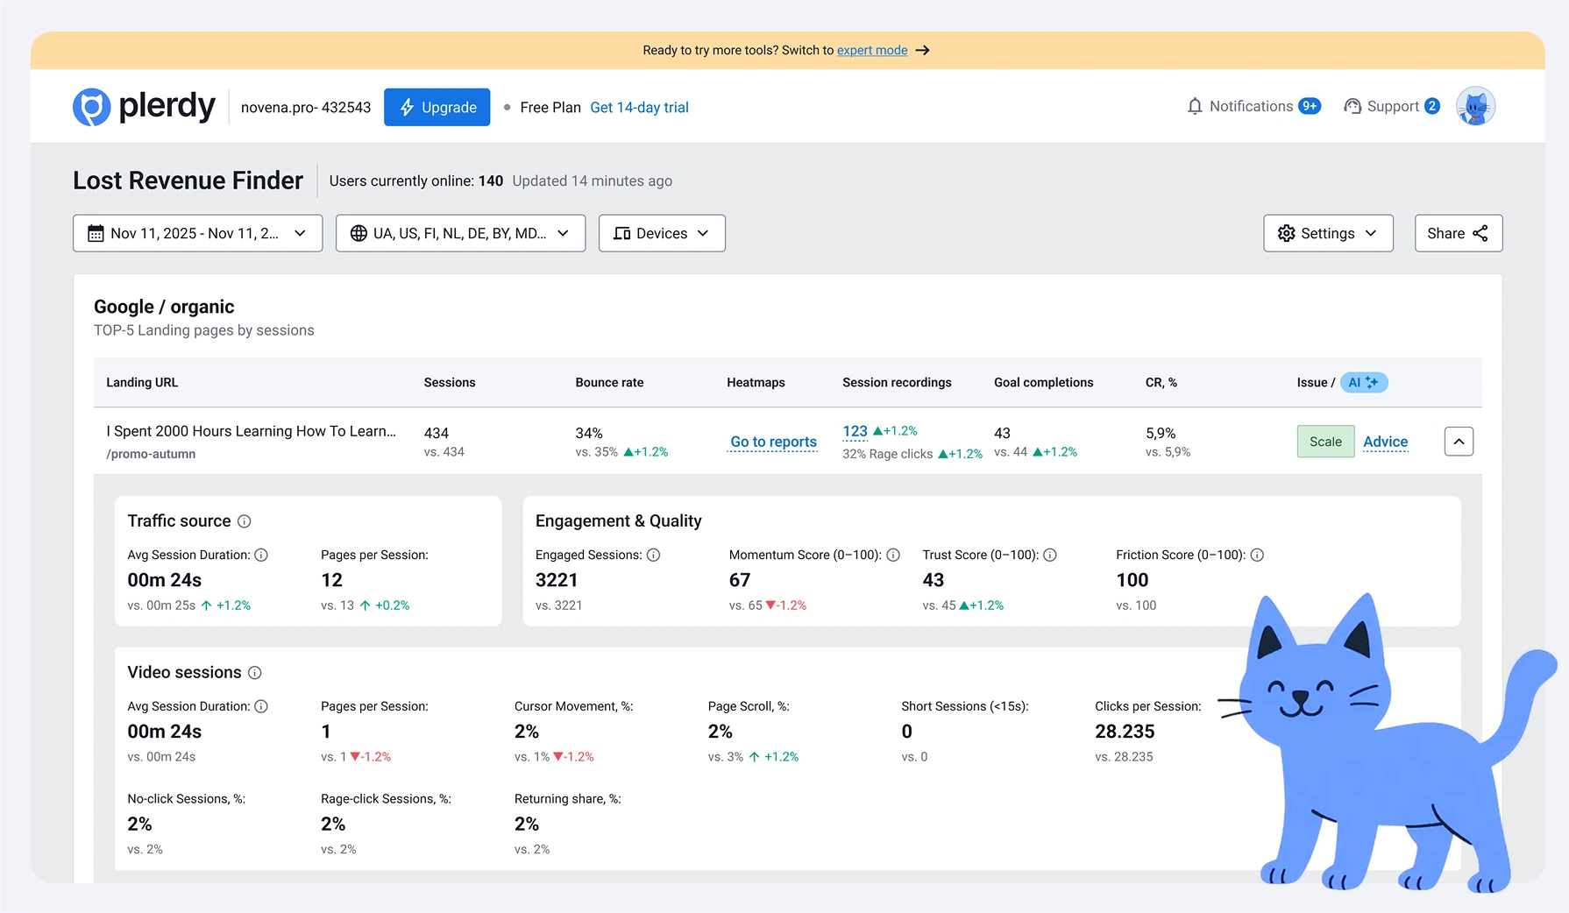The width and height of the screenshot is (1569, 913).
Task: Open the Support help panel
Action: coord(1390,105)
